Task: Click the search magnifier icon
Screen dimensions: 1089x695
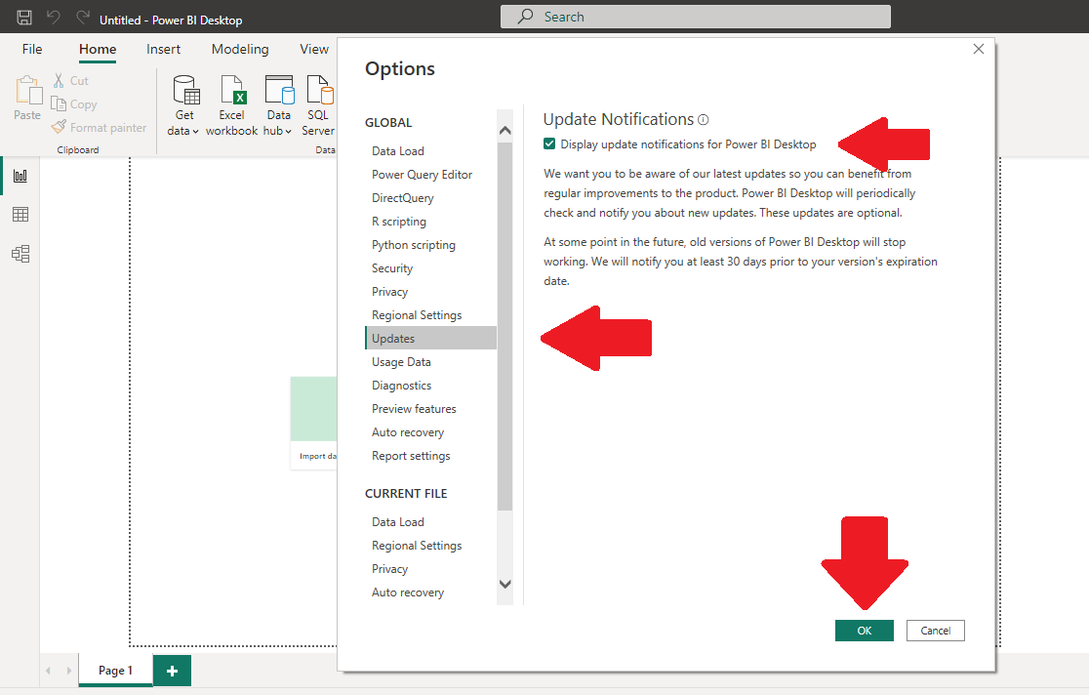Action: pyautogui.click(x=526, y=17)
